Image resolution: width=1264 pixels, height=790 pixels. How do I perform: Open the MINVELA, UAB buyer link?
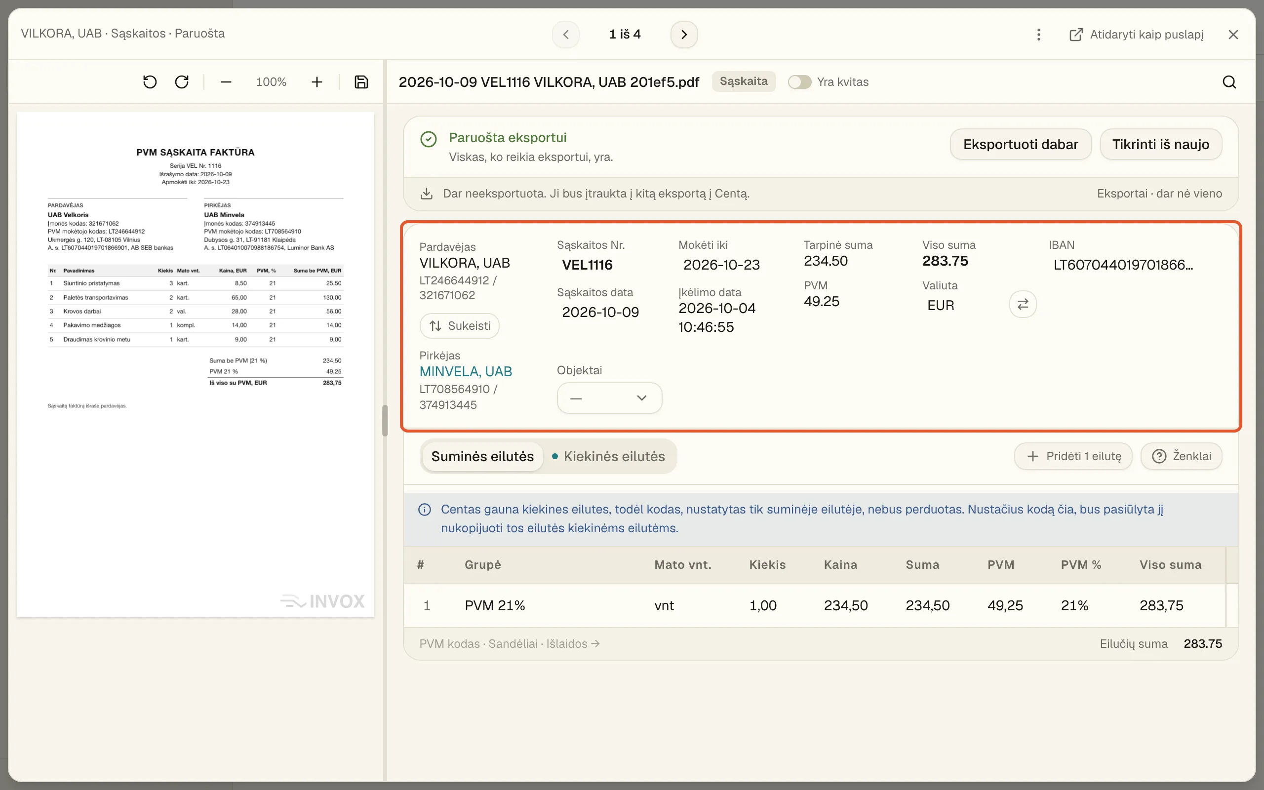(x=466, y=371)
